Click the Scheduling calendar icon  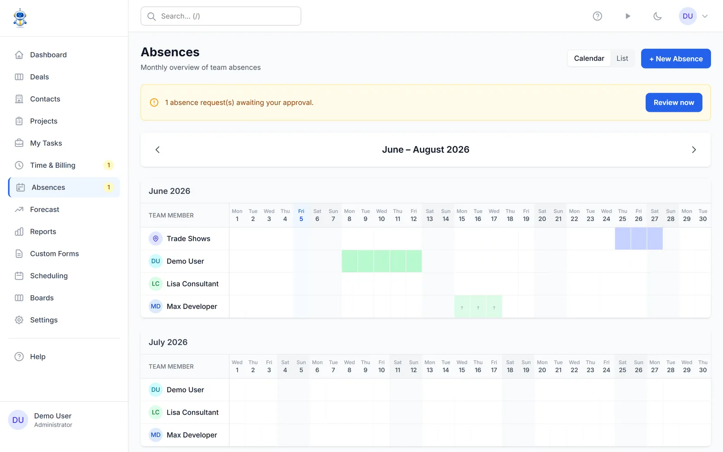click(x=19, y=276)
